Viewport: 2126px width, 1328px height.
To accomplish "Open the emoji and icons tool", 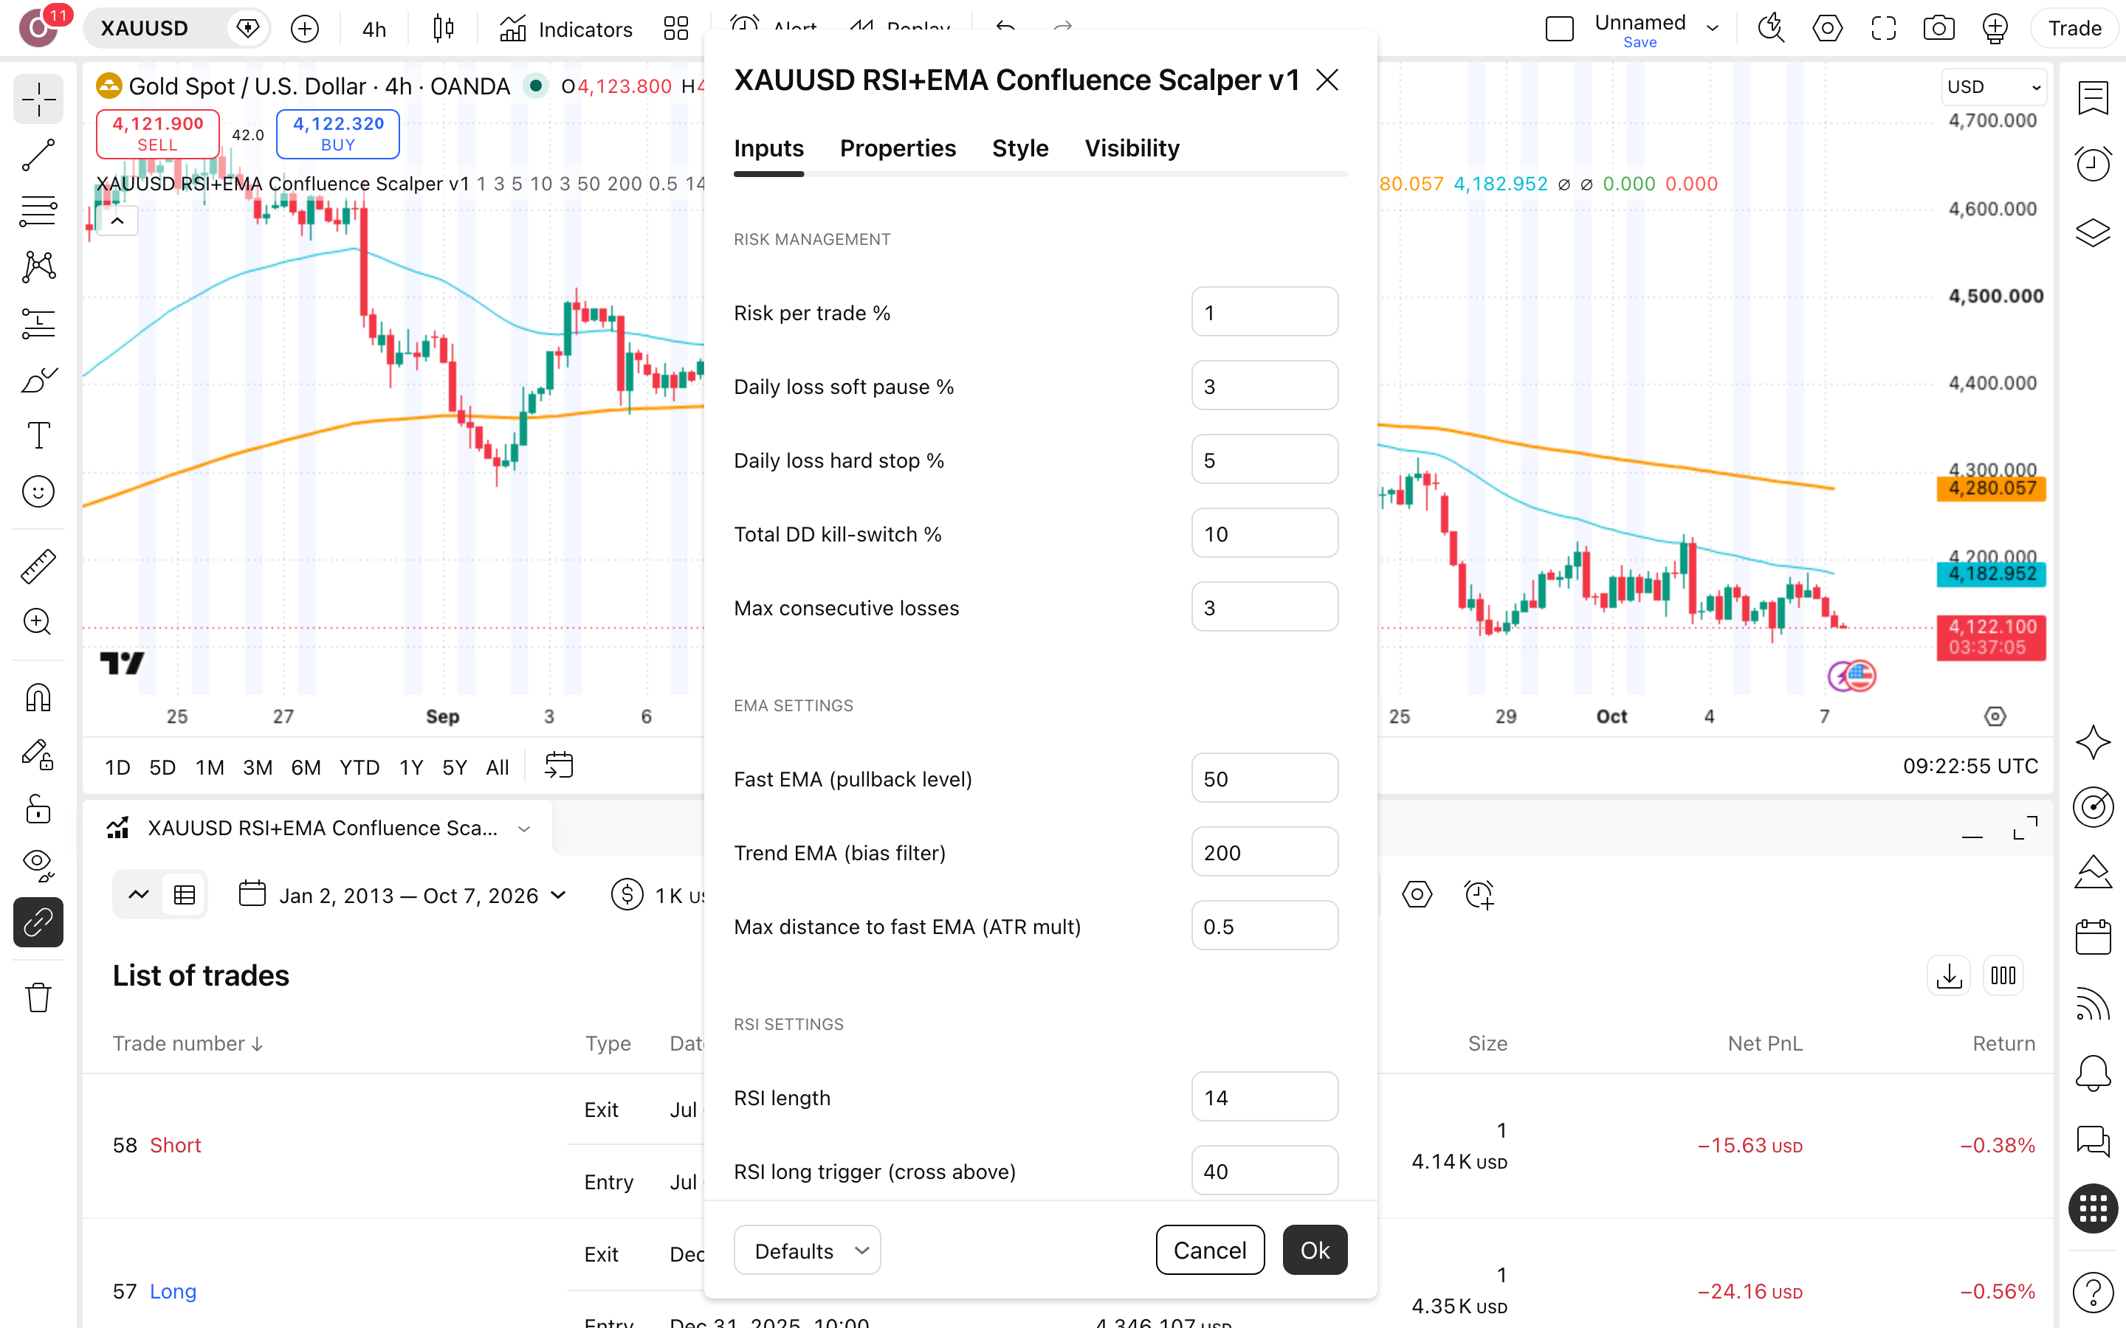I will [x=38, y=492].
